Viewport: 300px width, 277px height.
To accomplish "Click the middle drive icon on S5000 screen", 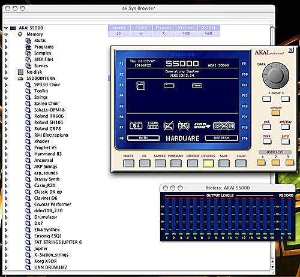I will [169, 86].
